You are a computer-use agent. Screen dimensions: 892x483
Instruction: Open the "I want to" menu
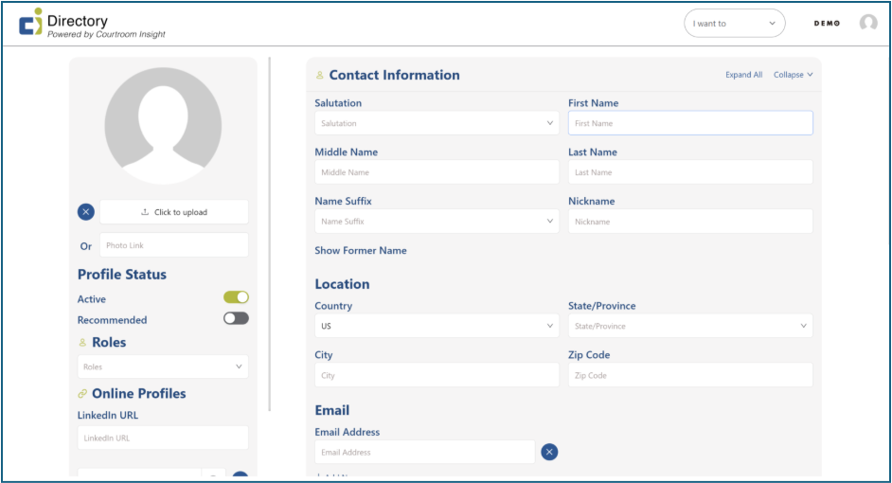pos(734,24)
